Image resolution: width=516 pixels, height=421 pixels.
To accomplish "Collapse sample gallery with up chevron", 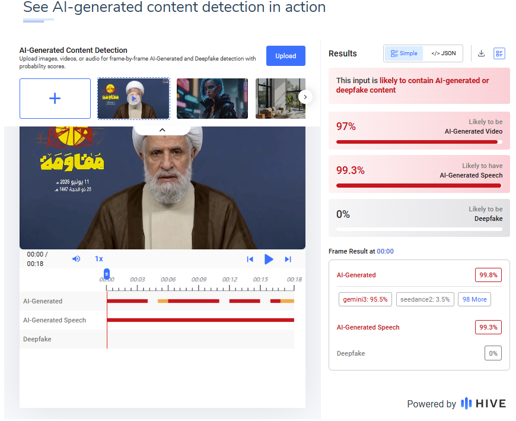I will click(163, 130).
